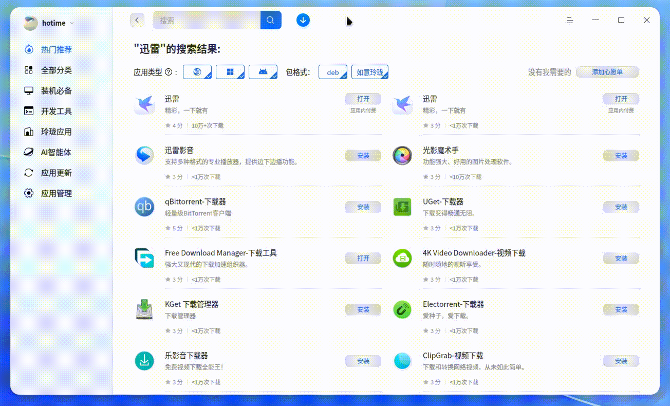Viewport: 670px width, 406px height.
Task: Click the UGet app icon
Action: (x=402, y=207)
